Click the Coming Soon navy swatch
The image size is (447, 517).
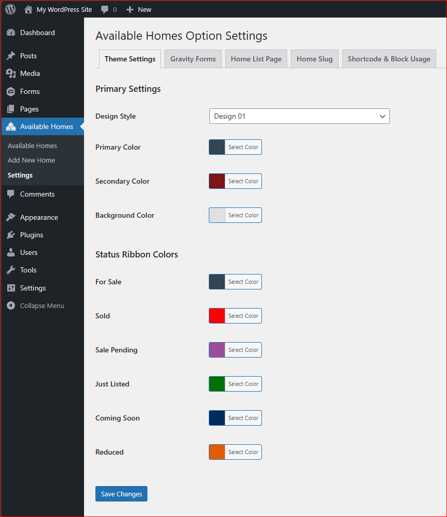tap(217, 418)
